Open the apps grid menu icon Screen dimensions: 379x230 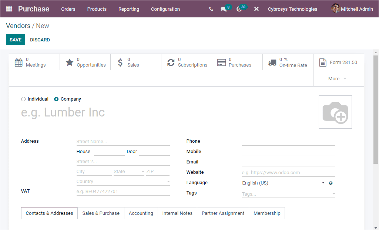coord(9,9)
